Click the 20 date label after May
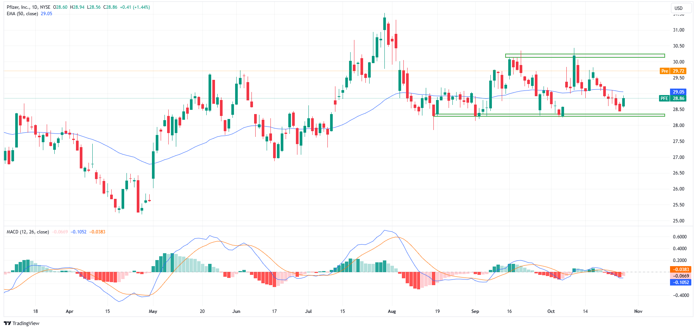 (202, 311)
